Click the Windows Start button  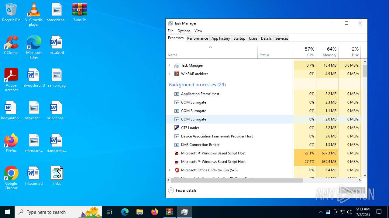pyautogui.click(x=7, y=212)
